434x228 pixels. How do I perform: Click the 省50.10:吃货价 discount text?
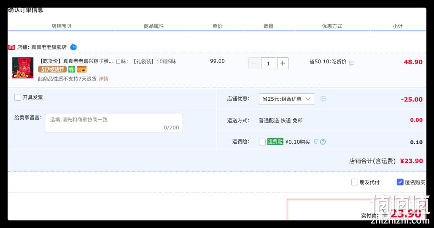[x=328, y=62]
